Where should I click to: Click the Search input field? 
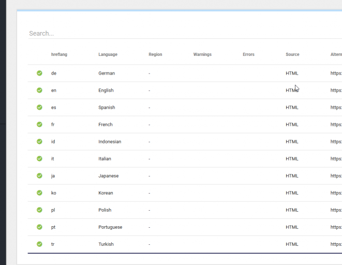185,33
